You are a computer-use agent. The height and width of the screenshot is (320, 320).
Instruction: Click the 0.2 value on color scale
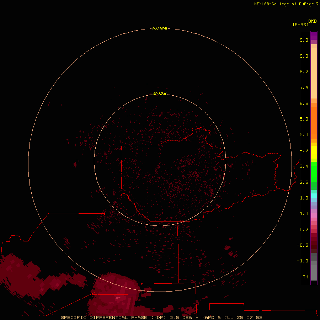pyautogui.click(x=304, y=230)
